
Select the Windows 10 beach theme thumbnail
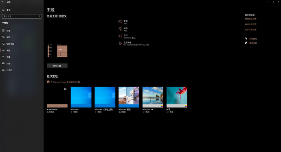tap(153, 97)
